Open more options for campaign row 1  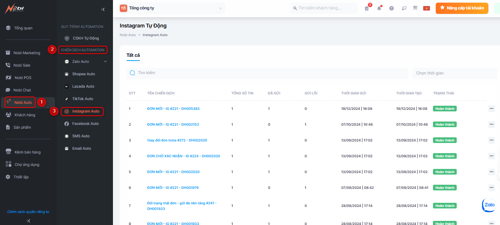point(491,109)
